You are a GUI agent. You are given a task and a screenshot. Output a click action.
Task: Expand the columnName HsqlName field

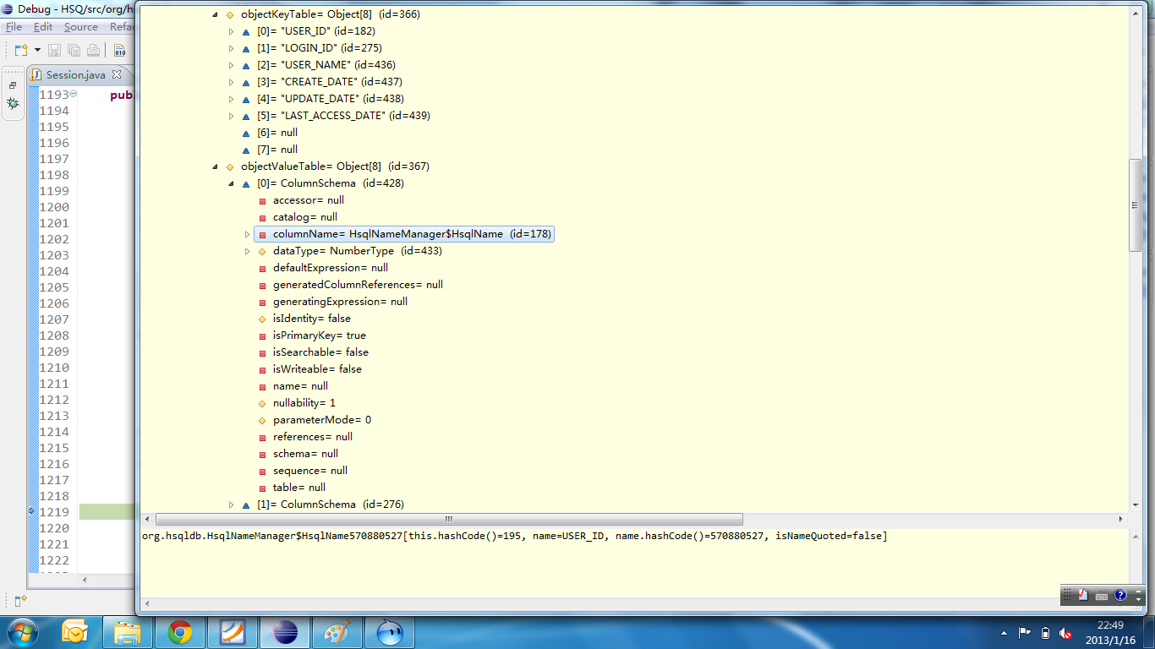(x=247, y=234)
